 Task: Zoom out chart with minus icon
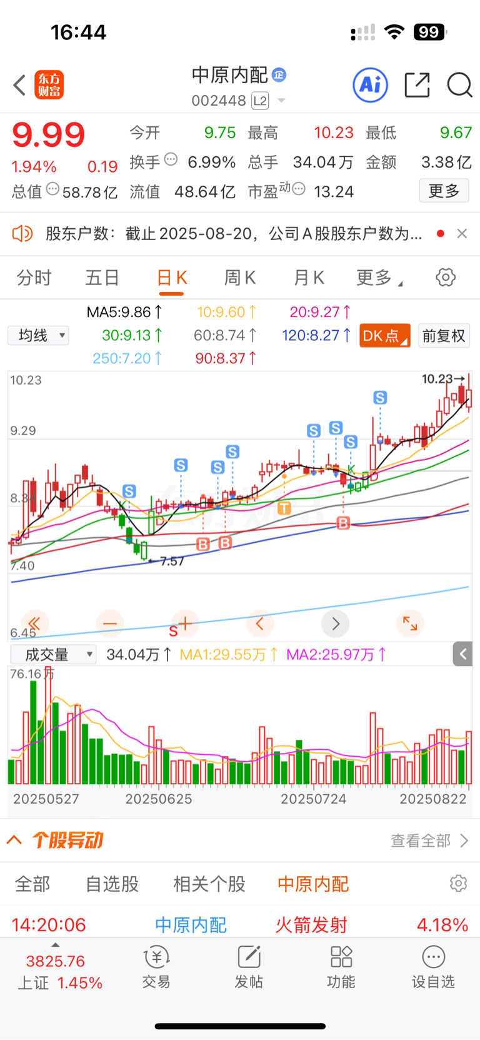[110, 623]
